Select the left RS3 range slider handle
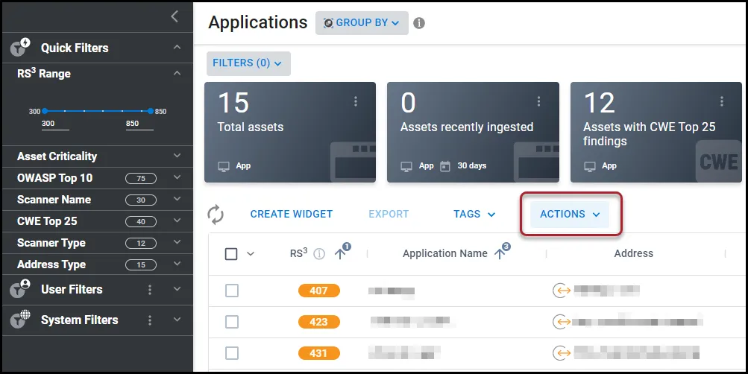The image size is (748, 374). tap(45, 111)
